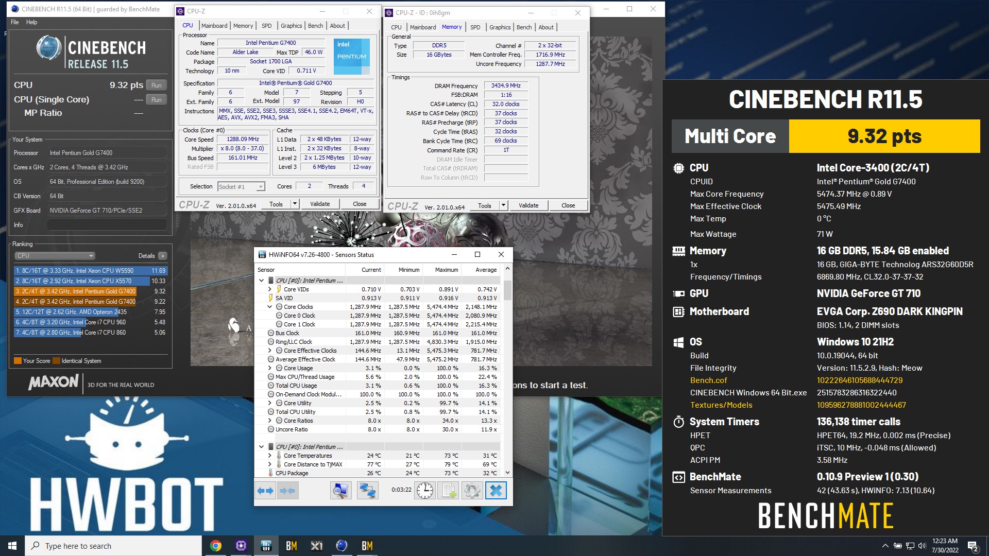Screen dimensions: 989x556
Task: Collapse the Core Clocks row
Action: pos(269,307)
